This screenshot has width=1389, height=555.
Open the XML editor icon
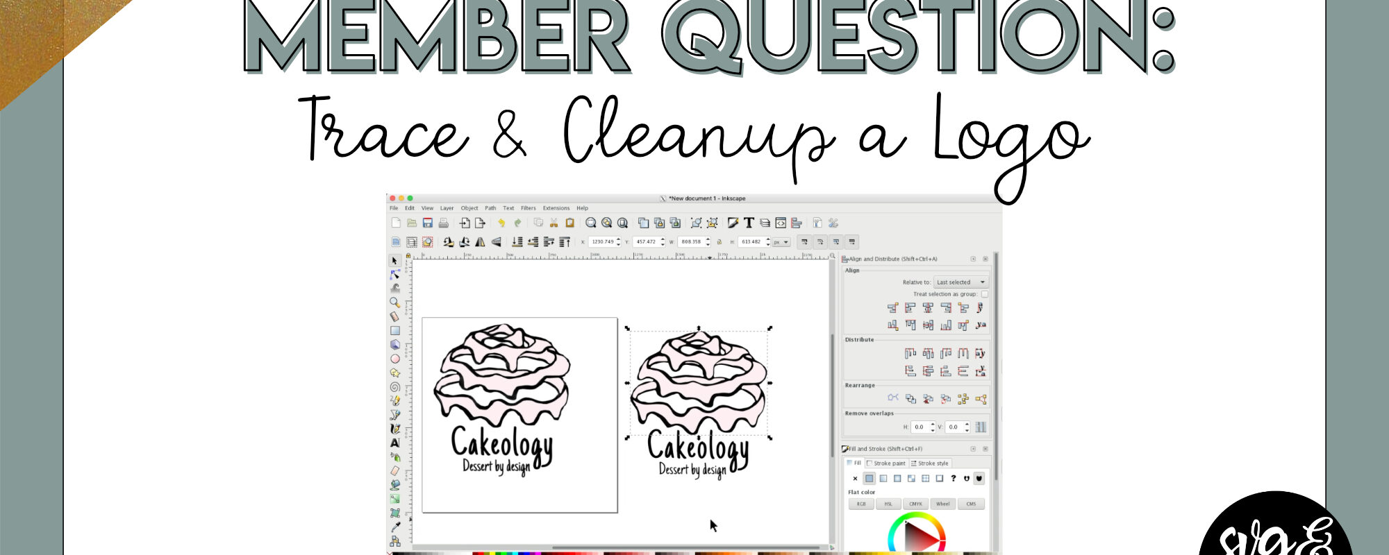point(781,223)
